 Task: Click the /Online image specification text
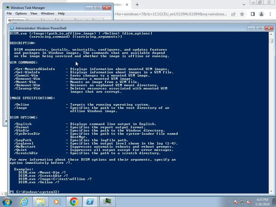(x=22, y=105)
